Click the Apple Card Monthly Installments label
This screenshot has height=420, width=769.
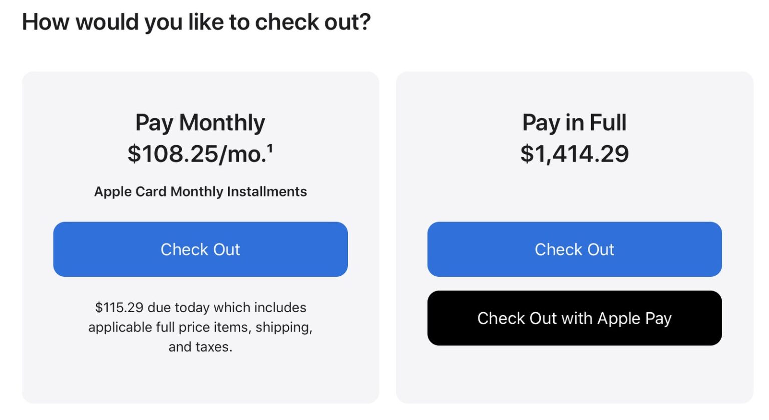point(200,191)
